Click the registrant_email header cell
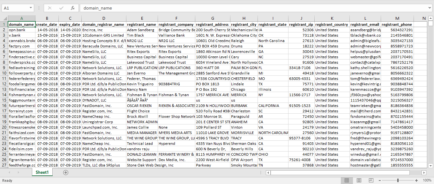Image resolution: width=434 pixels, height=184 pixels. (365, 24)
